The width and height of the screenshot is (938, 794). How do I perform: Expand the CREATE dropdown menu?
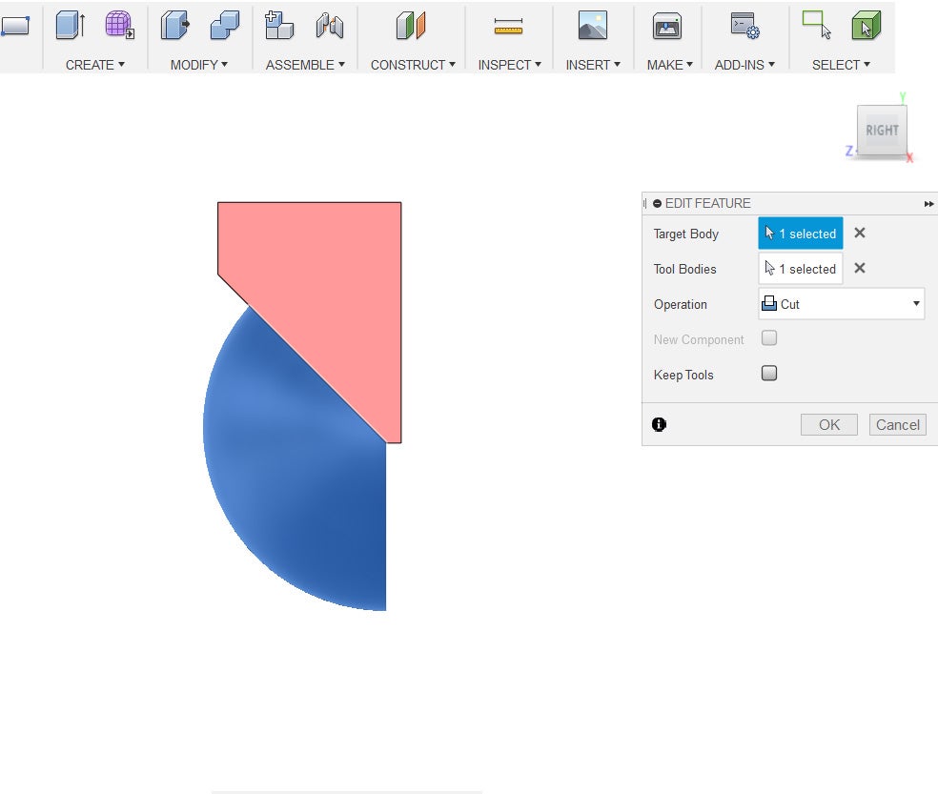(94, 65)
